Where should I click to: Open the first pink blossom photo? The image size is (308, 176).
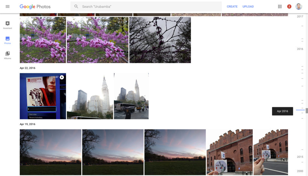[43, 40]
